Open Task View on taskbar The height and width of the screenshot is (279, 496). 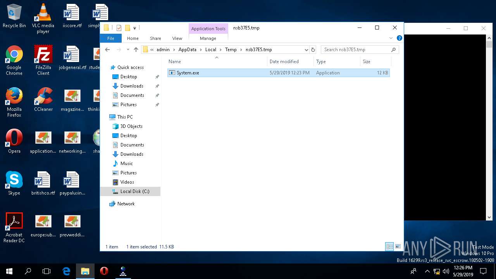(46, 271)
